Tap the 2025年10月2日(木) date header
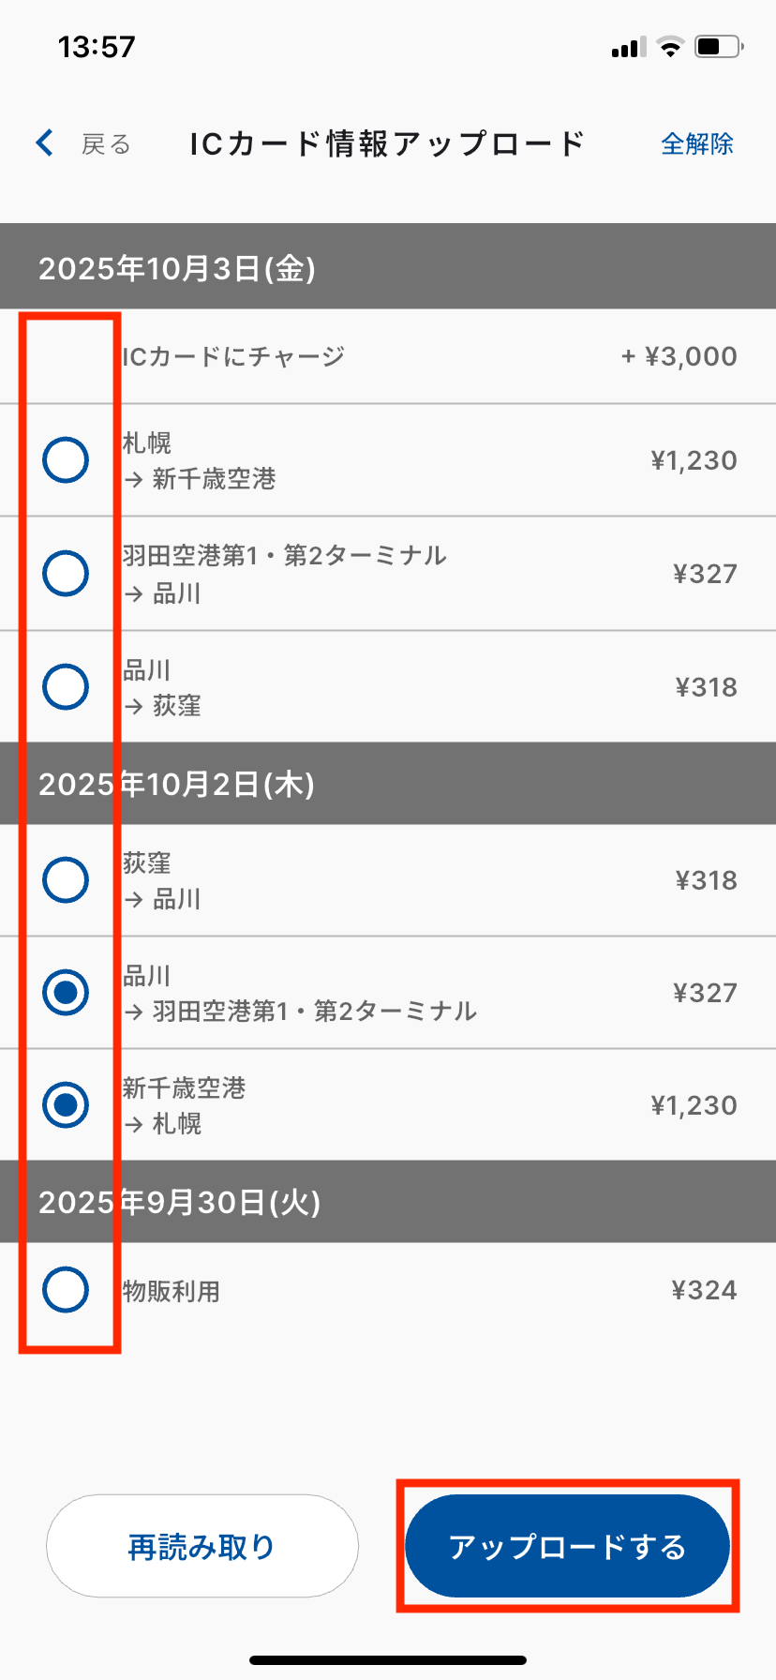The height and width of the screenshot is (1680, 776). pyautogui.click(x=176, y=784)
